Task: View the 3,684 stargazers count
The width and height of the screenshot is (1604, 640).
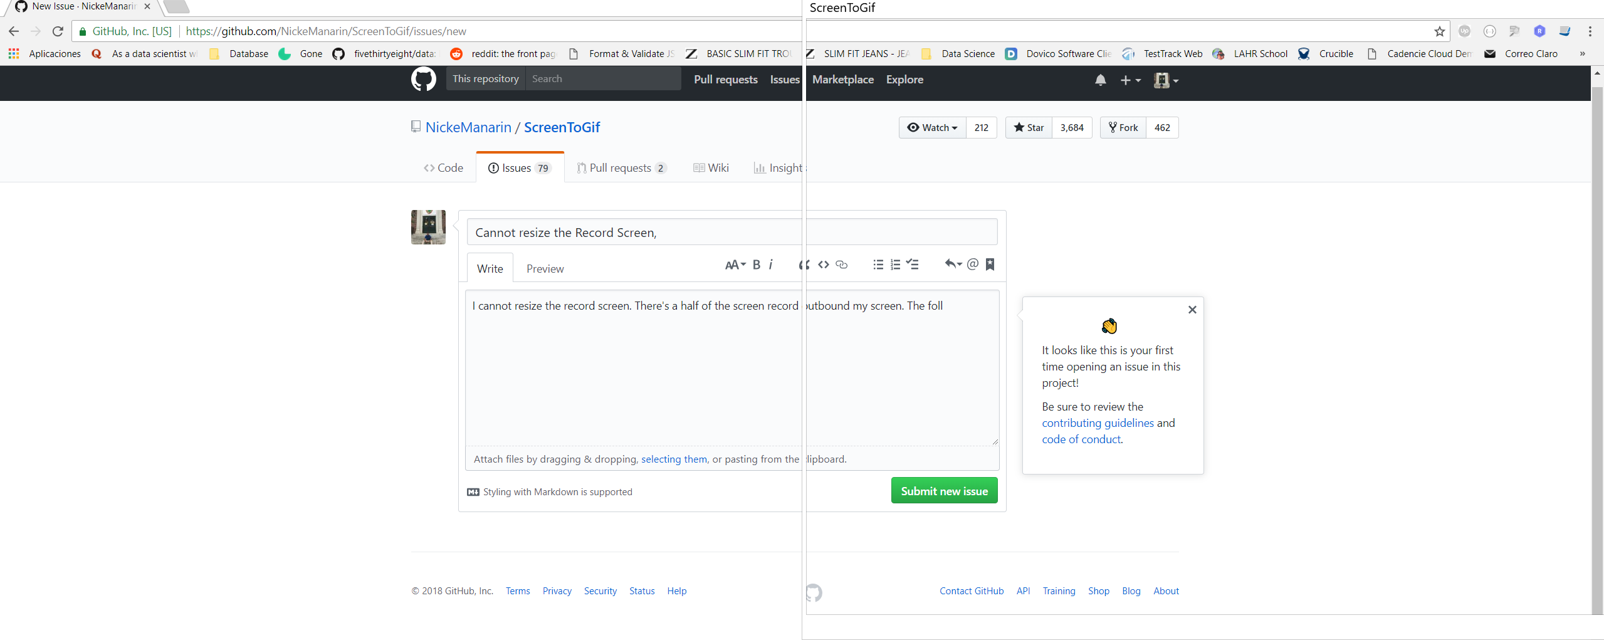Action: [1072, 128]
